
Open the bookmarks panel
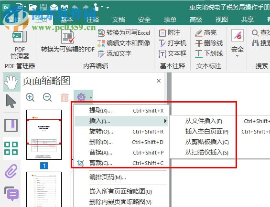pyautogui.click(x=11, y=125)
